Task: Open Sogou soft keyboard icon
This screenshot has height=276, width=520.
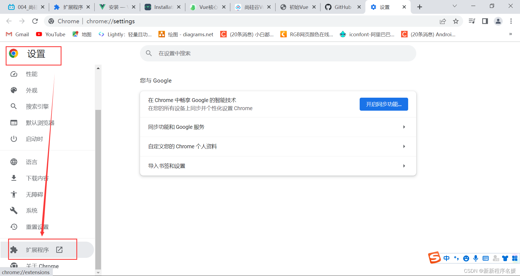Action: [x=486, y=258]
